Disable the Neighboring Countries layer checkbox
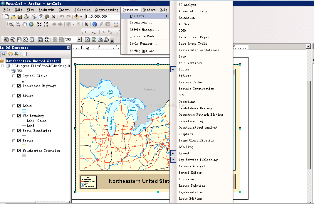 19,151
